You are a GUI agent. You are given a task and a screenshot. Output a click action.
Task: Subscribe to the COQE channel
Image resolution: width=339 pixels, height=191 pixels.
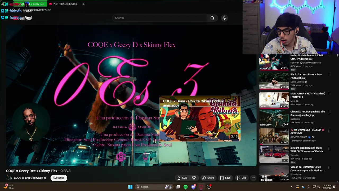click(59, 178)
